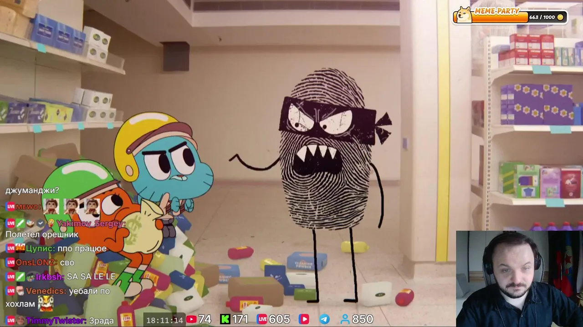Viewport: 583px width, 327px height.
Task: Click the sword badge beside Yakimov_Sergey
Action: pyautogui.click(x=20, y=223)
